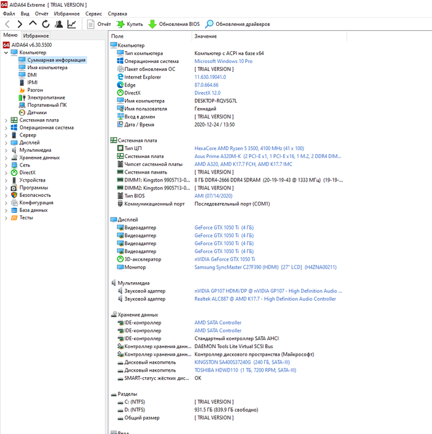432x434 pixels.
Task: Click the Back navigation arrow
Action: 7,24
